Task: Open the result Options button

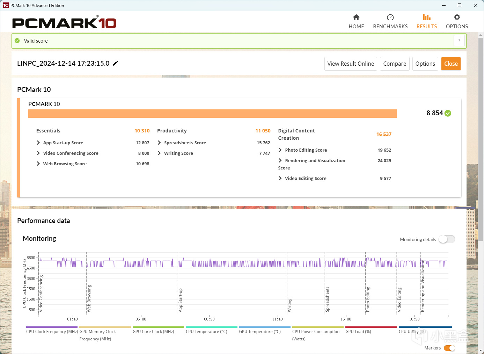Action: coord(425,64)
